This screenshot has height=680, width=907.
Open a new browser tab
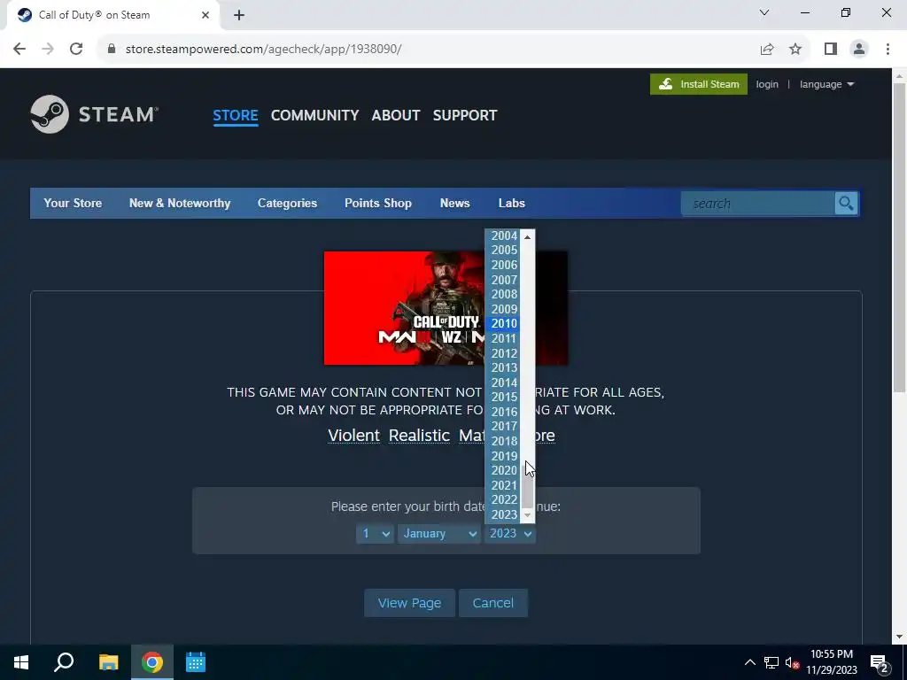point(239,15)
